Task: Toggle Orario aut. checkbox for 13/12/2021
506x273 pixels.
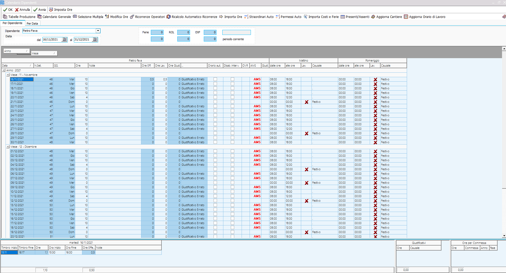Action: (215, 205)
